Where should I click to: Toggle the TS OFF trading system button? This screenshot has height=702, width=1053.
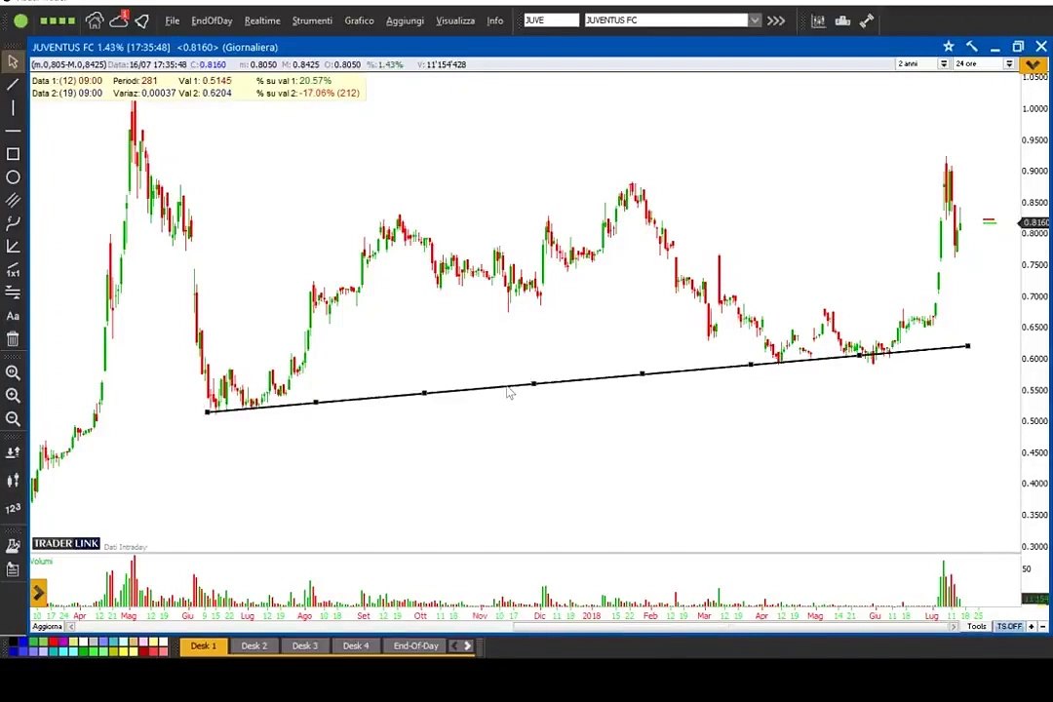(1009, 626)
